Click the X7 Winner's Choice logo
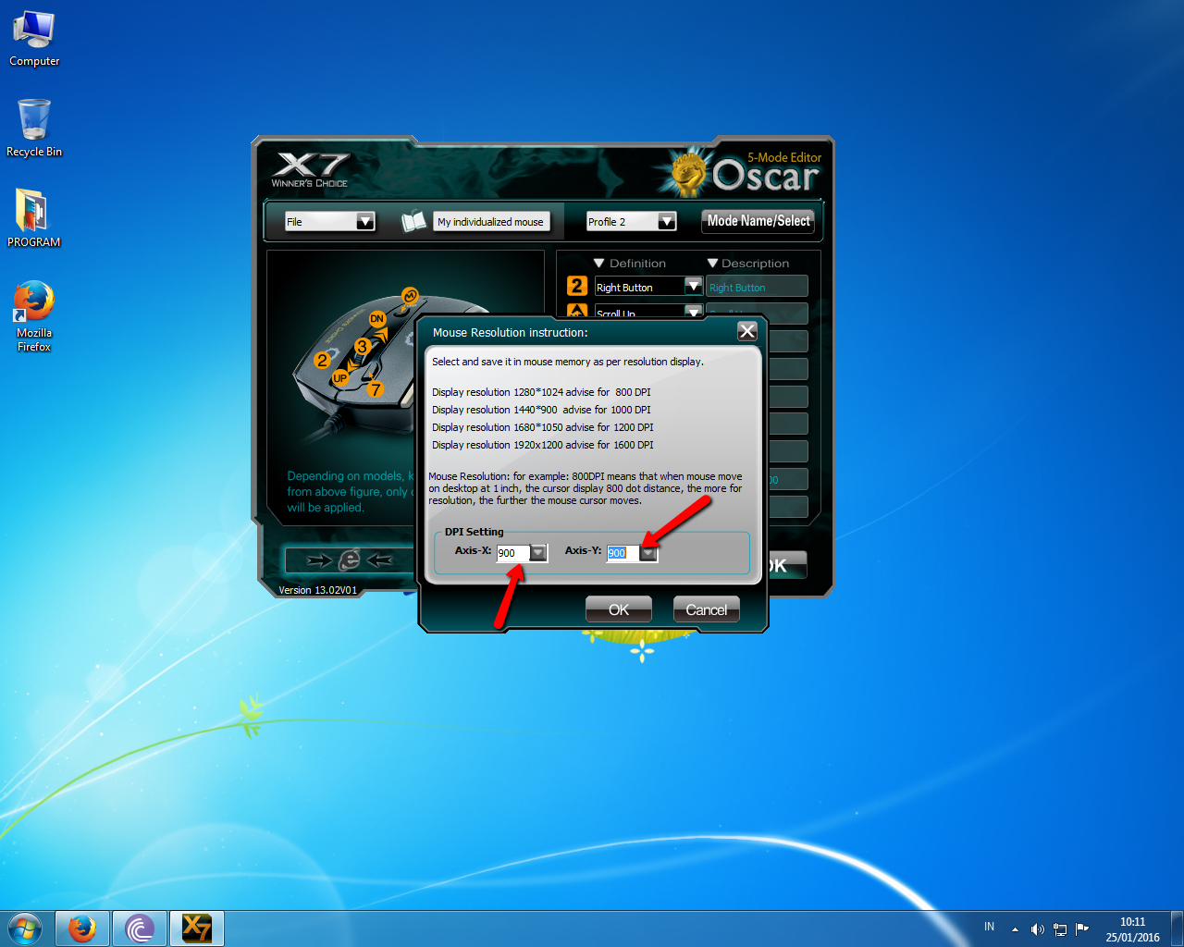The width and height of the screenshot is (1184, 947). tap(310, 169)
